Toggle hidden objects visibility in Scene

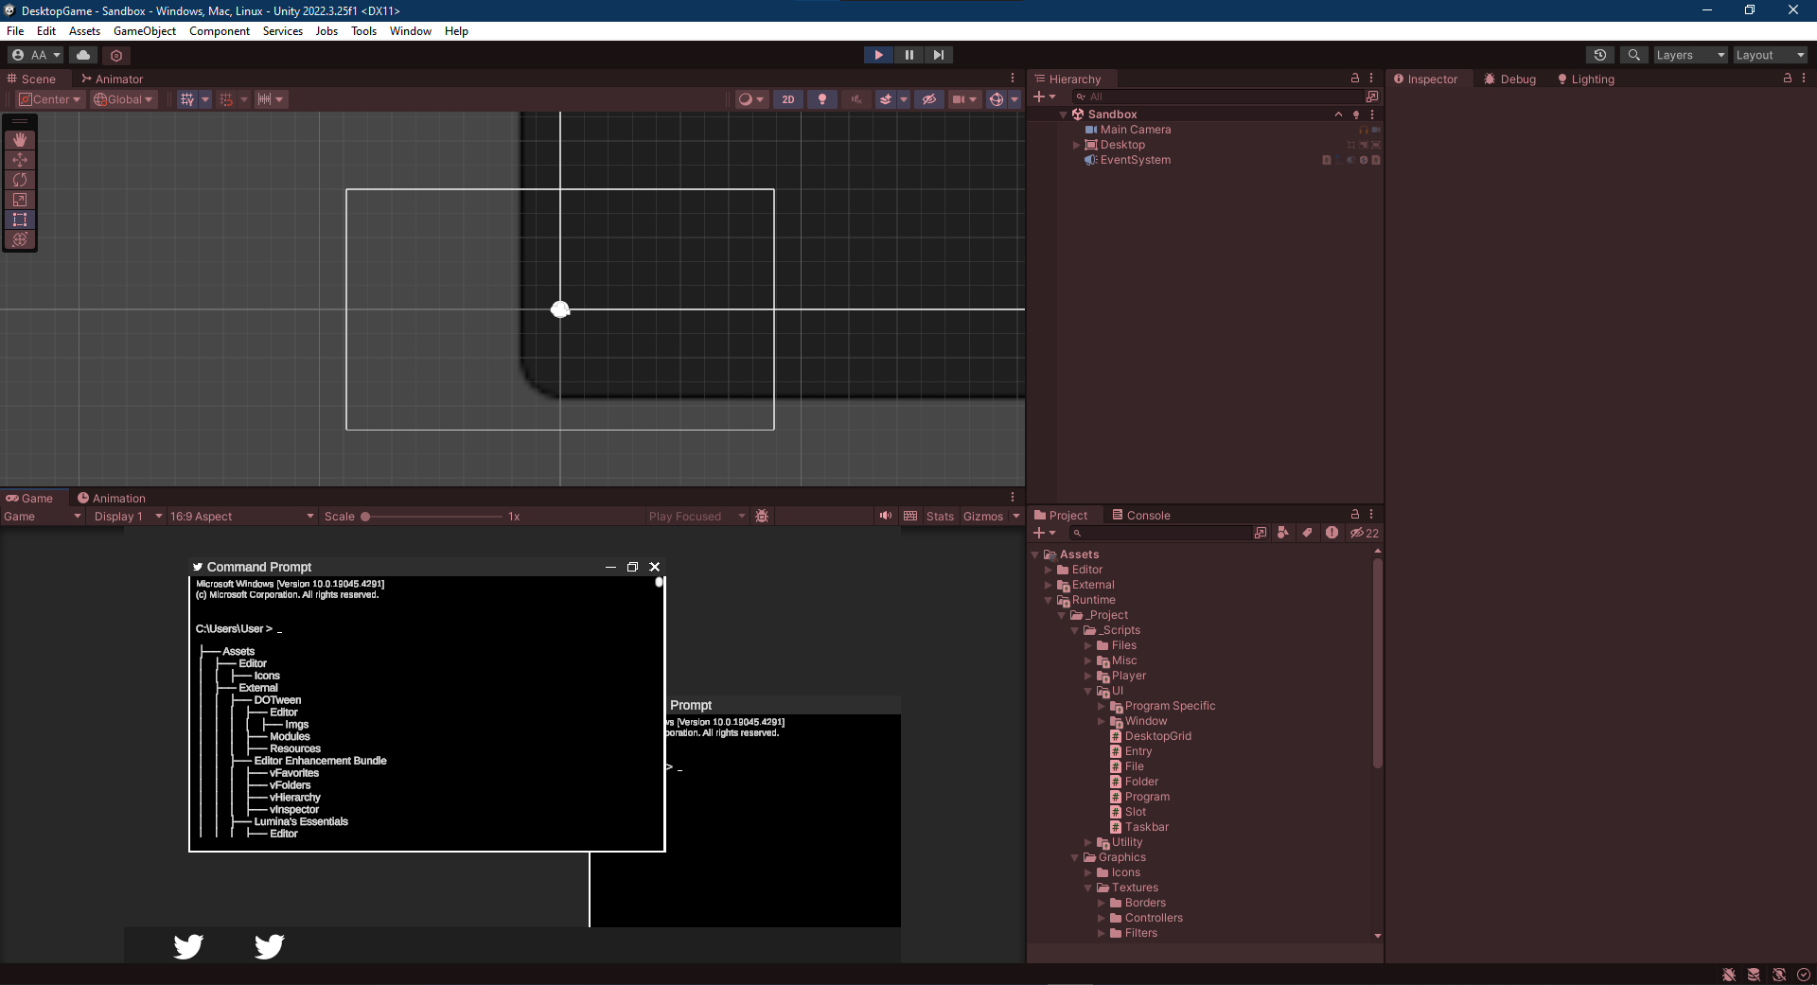(x=929, y=99)
